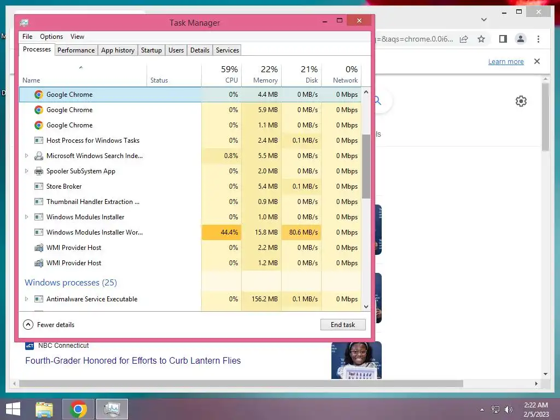560x420 pixels.
Task: Collapse view with Fewer details
Action: point(49,325)
